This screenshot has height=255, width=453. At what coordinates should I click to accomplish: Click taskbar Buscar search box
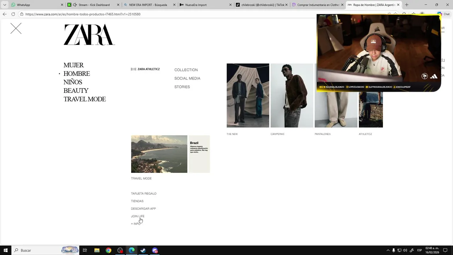click(46, 250)
